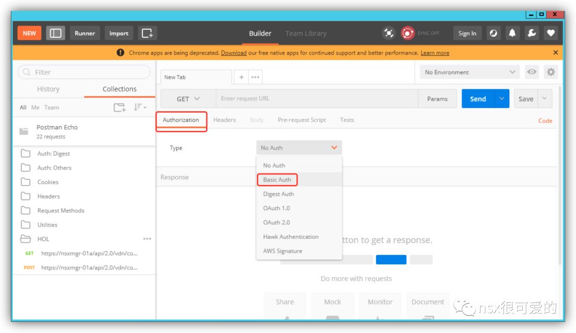This screenshot has height=333, width=576.
Task: Choose Digest Auth from the list
Action: [x=299, y=194]
